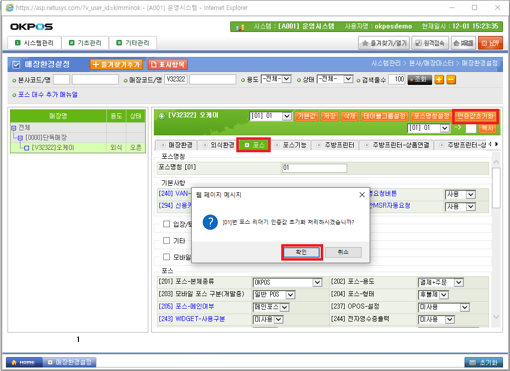This screenshot has width=510, height=371.
Task: Toggle the 모바일 checkbox
Action: point(167,257)
